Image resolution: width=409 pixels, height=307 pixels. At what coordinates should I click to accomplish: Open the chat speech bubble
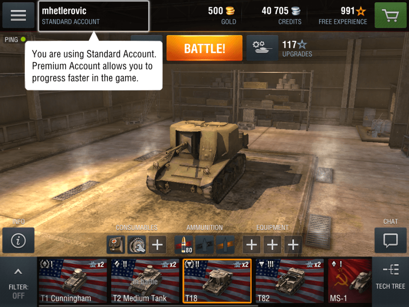tap(390, 240)
